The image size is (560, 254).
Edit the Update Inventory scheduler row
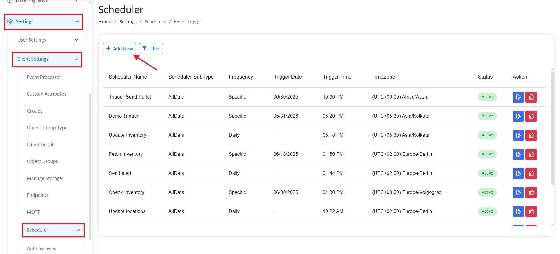pyautogui.click(x=518, y=135)
